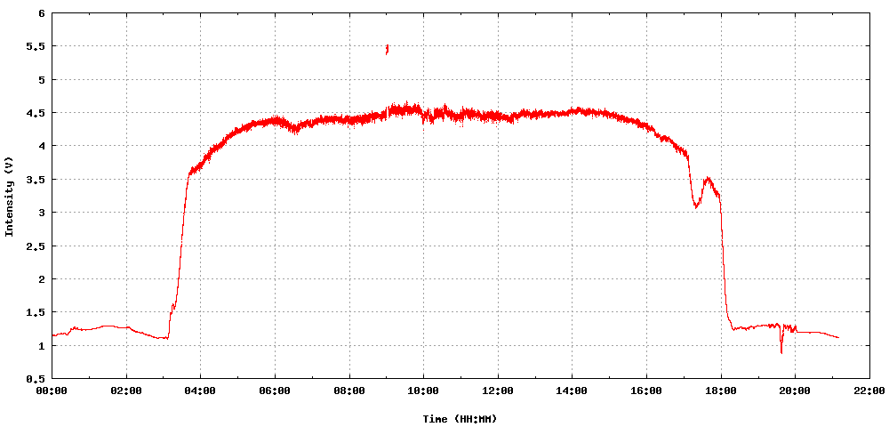Click the y-axis tick label 5.5
This screenshot has width=889, height=427.
36,46
